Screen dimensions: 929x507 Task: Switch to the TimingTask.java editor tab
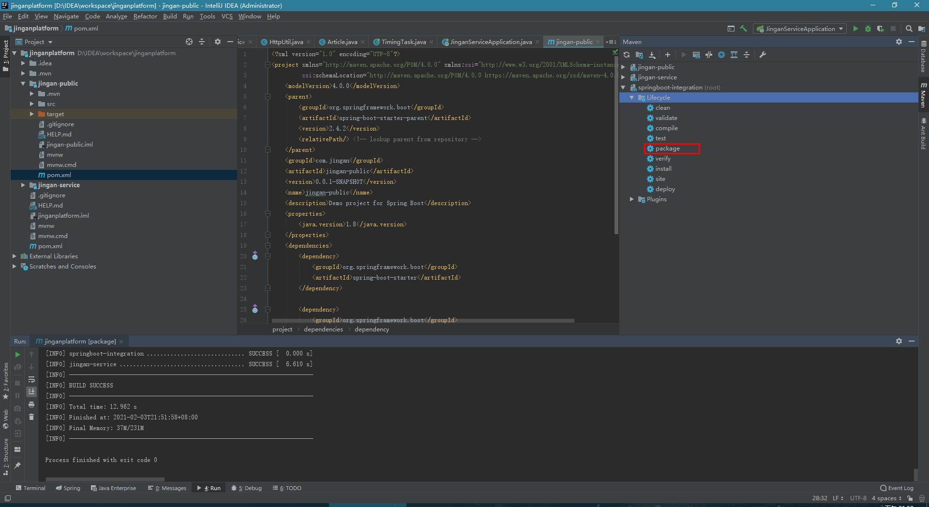click(x=403, y=42)
